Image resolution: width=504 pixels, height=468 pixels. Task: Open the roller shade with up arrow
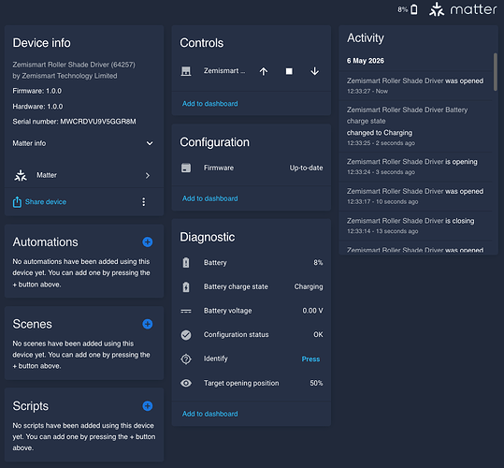(x=264, y=71)
